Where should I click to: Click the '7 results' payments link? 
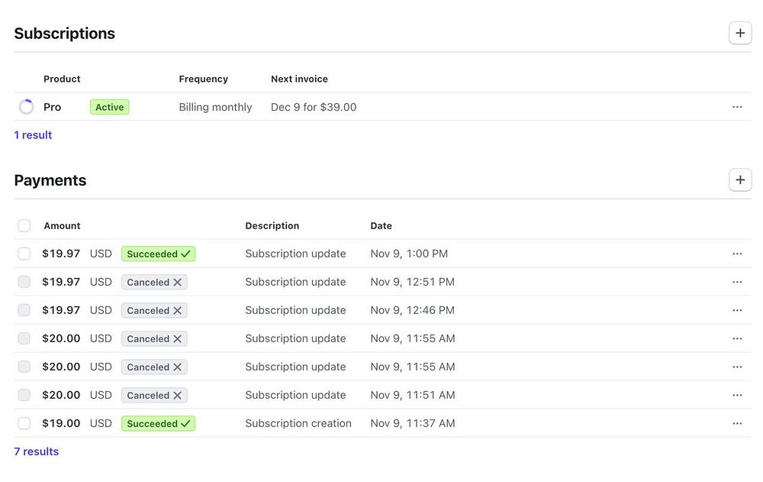coord(36,451)
